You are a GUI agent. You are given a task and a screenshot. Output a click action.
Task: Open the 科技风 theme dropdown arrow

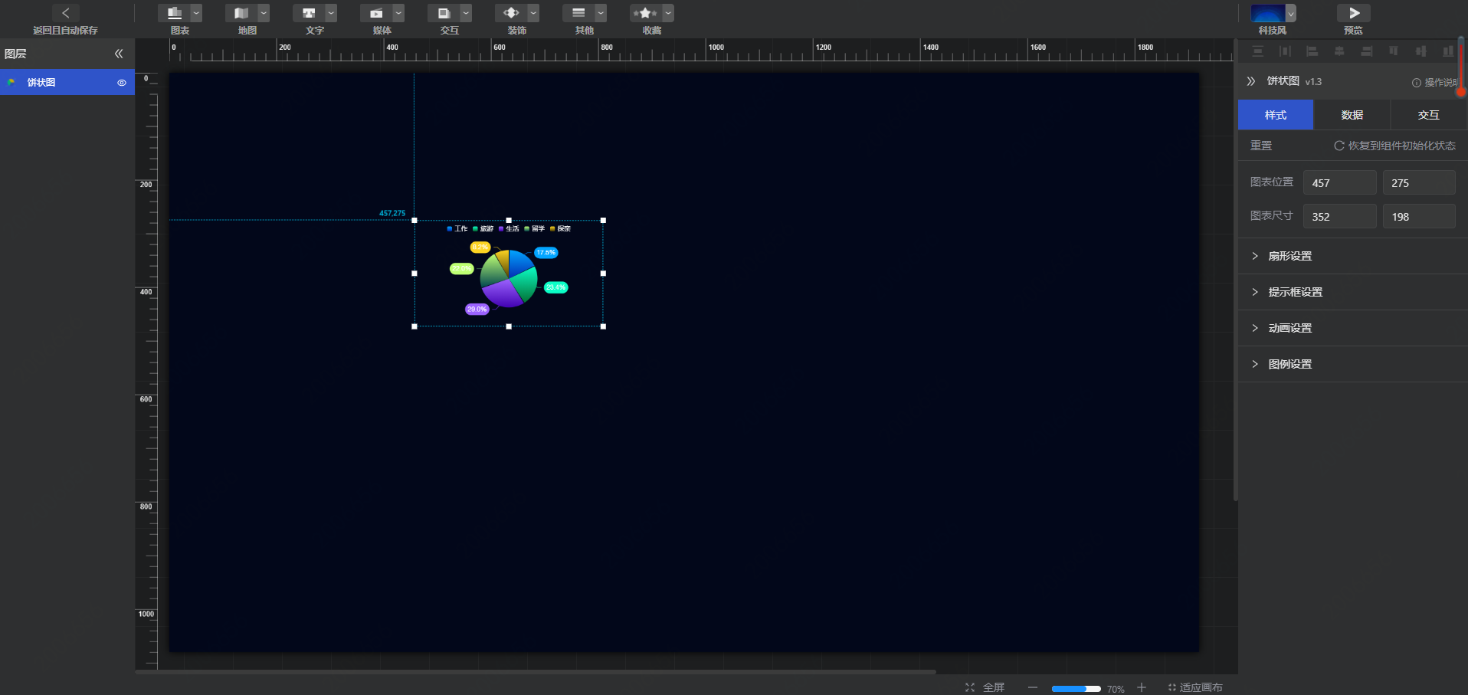1291,13
